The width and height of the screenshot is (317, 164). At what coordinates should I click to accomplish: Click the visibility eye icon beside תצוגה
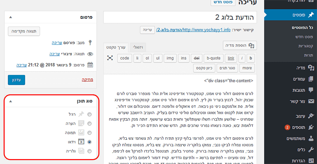[x=90, y=54]
